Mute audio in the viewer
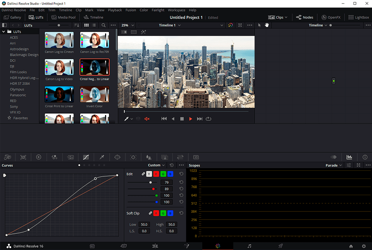Screen dimensions: 372x250 (147, 119)
